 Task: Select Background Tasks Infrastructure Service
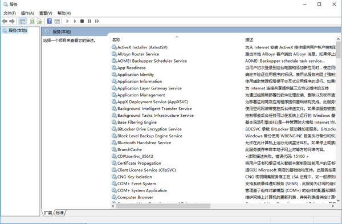156,115
